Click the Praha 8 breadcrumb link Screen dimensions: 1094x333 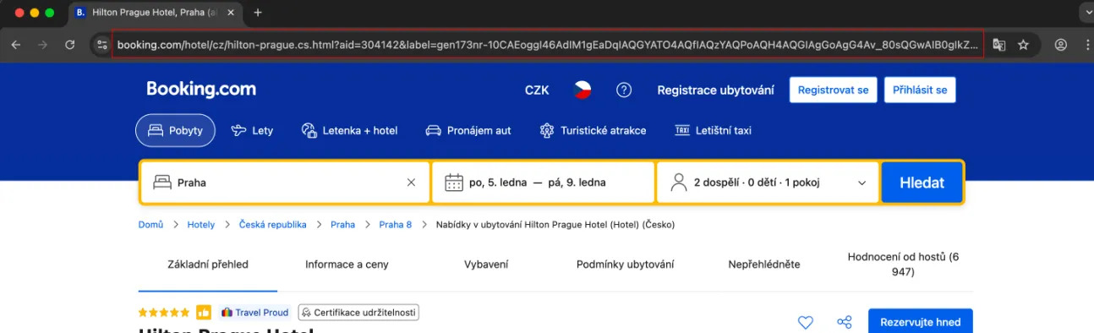click(396, 225)
